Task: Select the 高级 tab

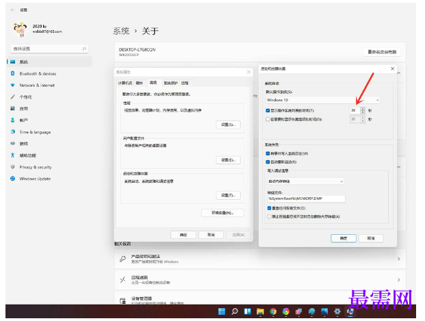Action: pyautogui.click(x=153, y=83)
